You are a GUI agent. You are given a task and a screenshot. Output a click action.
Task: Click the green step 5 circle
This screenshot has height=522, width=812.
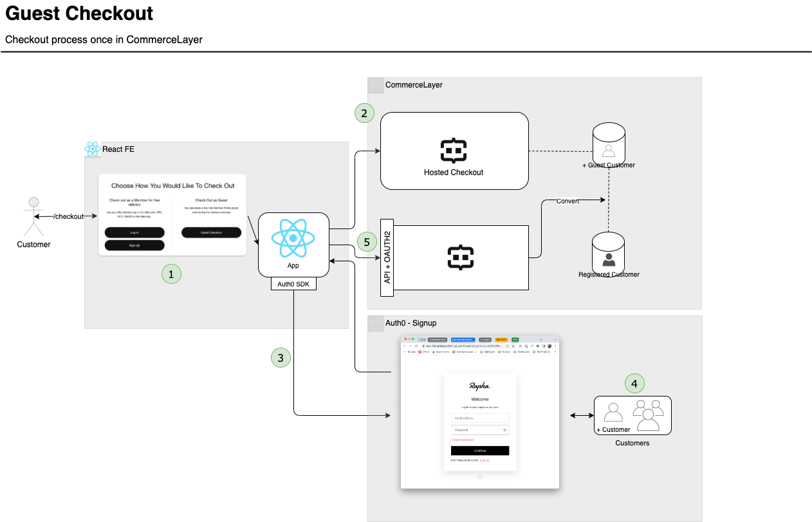367,242
